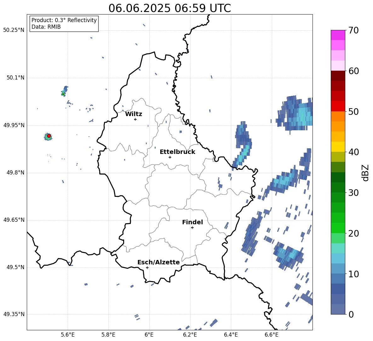Click the Data: RMIB text

tap(46, 27)
